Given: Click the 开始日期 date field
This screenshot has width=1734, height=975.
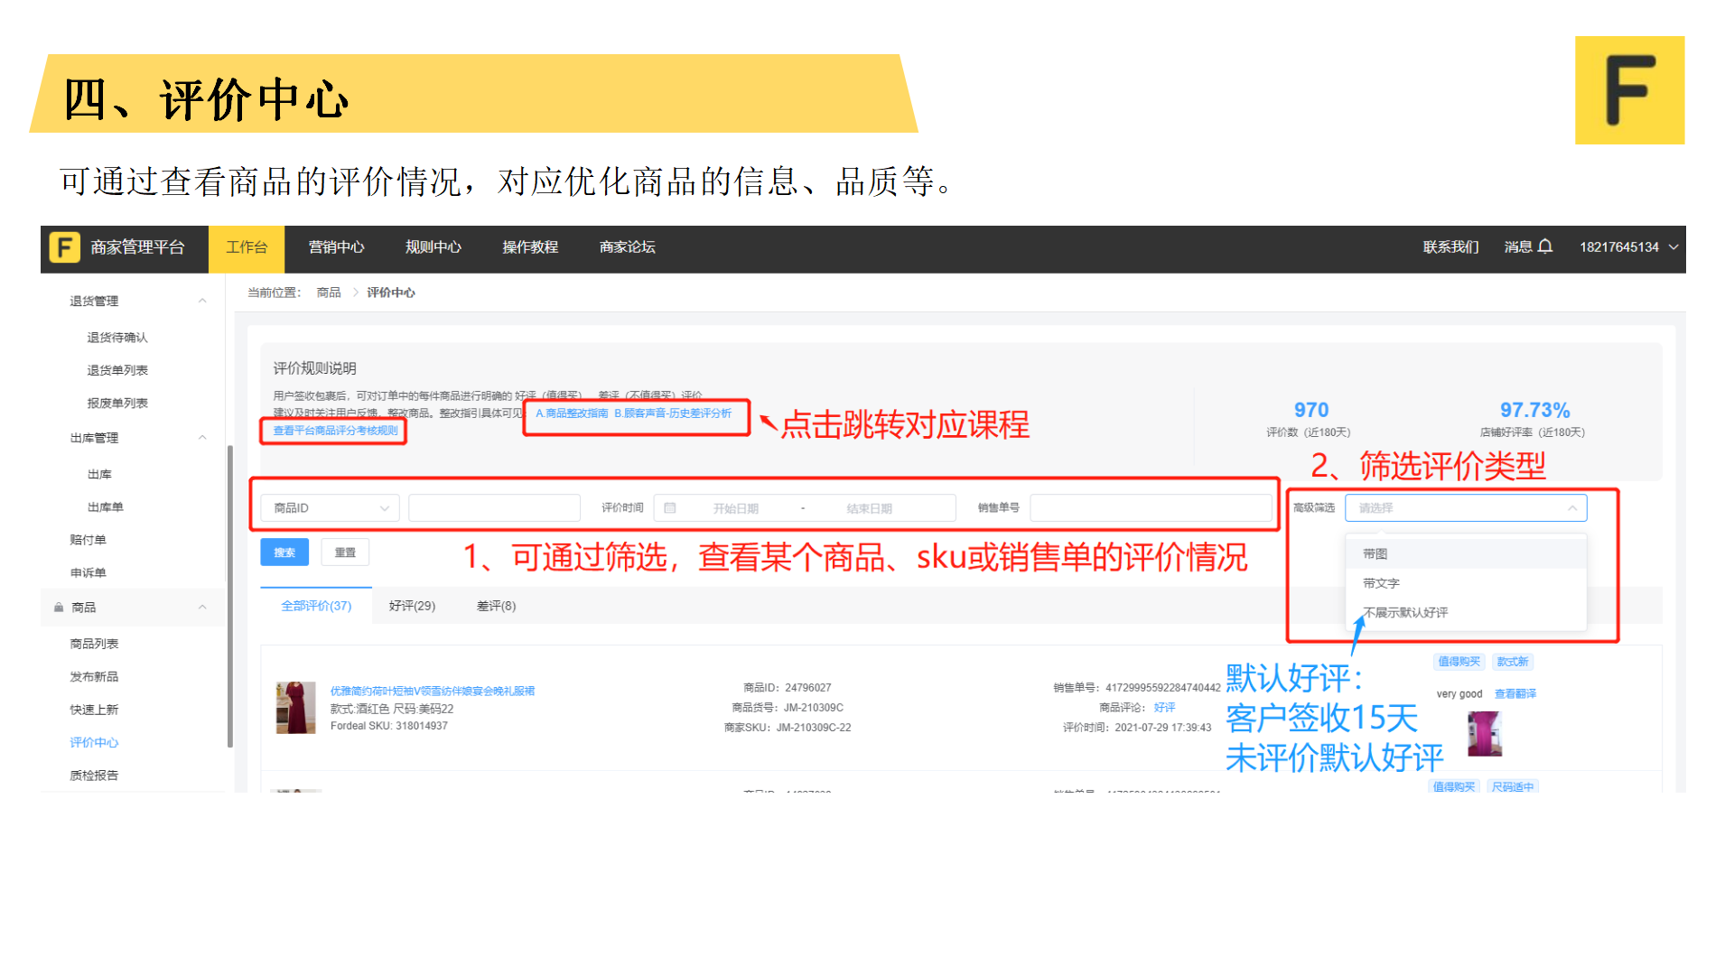Looking at the screenshot, I should tap(735, 509).
